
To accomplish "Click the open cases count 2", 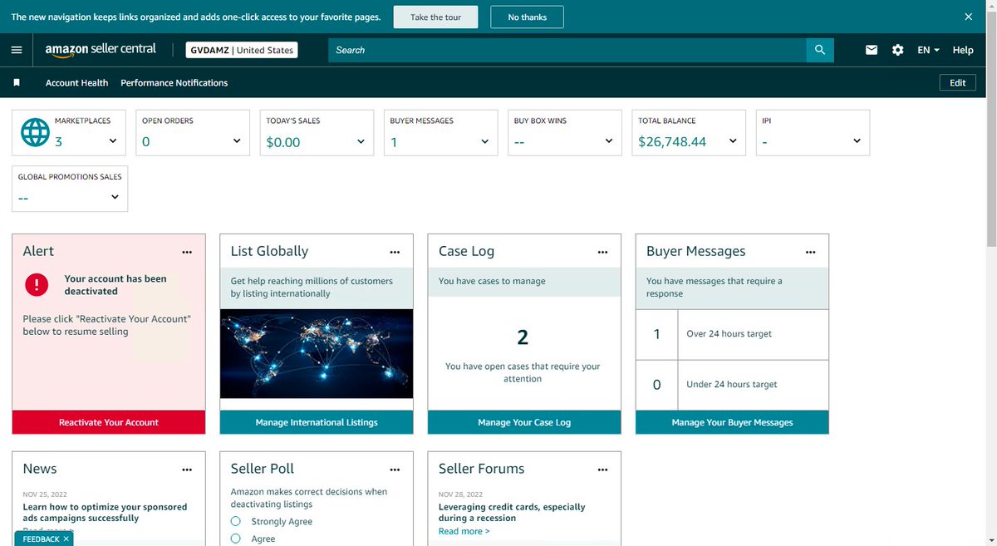I will [523, 337].
